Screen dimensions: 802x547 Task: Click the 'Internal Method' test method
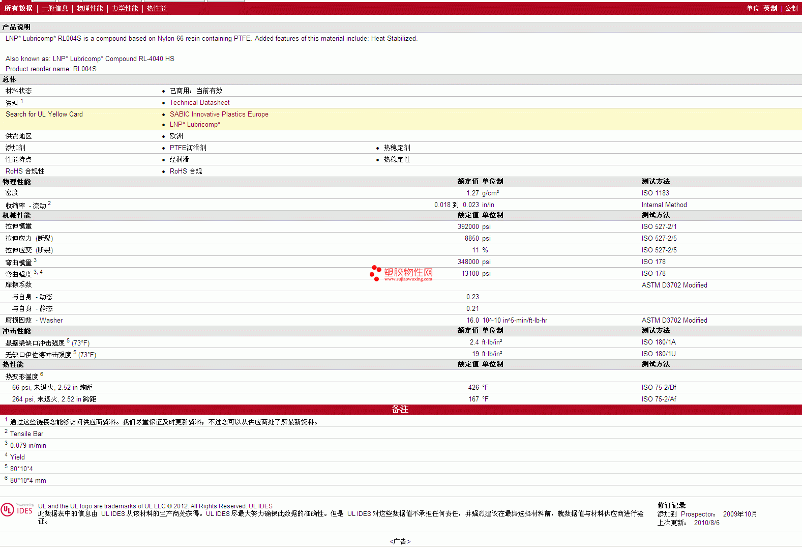coord(664,205)
